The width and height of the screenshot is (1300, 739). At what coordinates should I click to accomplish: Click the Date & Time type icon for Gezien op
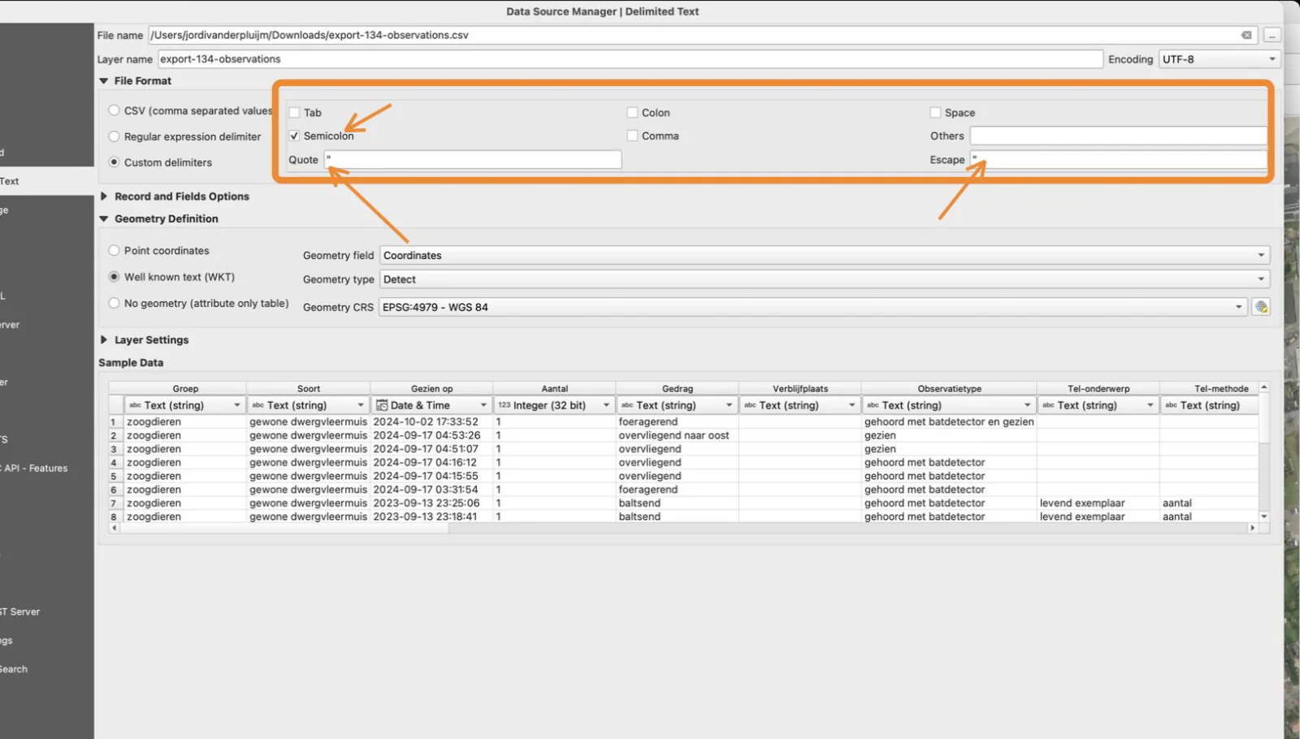pos(382,405)
